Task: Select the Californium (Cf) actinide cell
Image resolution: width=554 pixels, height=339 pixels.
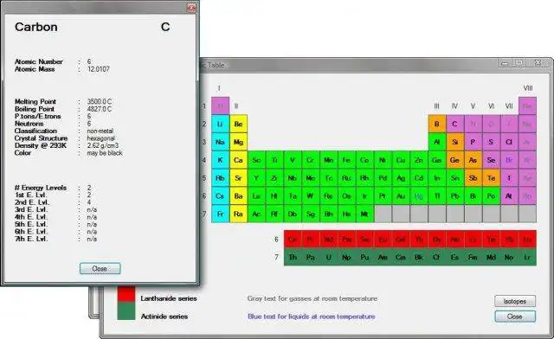Action: point(437,258)
